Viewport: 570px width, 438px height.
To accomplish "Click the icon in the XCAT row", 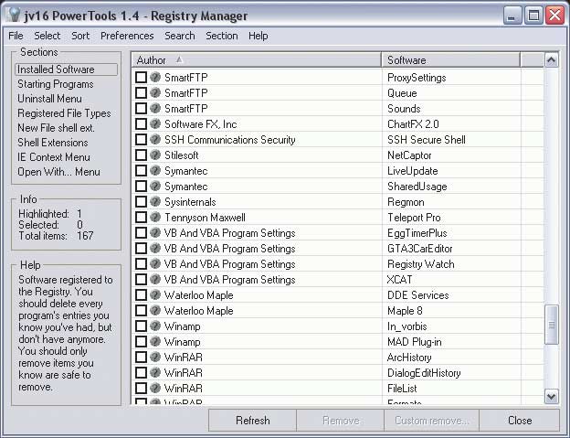I will coord(155,280).
